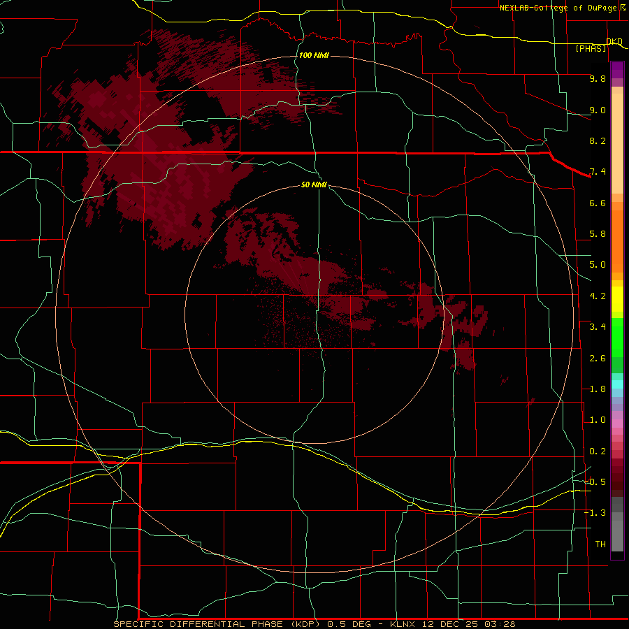Click the "-0.5" scale value
The image size is (629, 629).
click(x=595, y=482)
